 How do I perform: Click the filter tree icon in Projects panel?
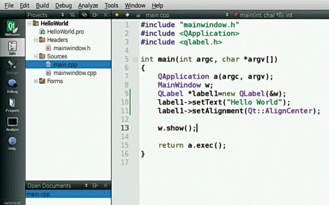pos(74,15)
